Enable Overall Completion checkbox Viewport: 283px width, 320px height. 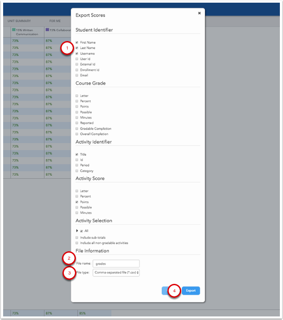pos(77,134)
